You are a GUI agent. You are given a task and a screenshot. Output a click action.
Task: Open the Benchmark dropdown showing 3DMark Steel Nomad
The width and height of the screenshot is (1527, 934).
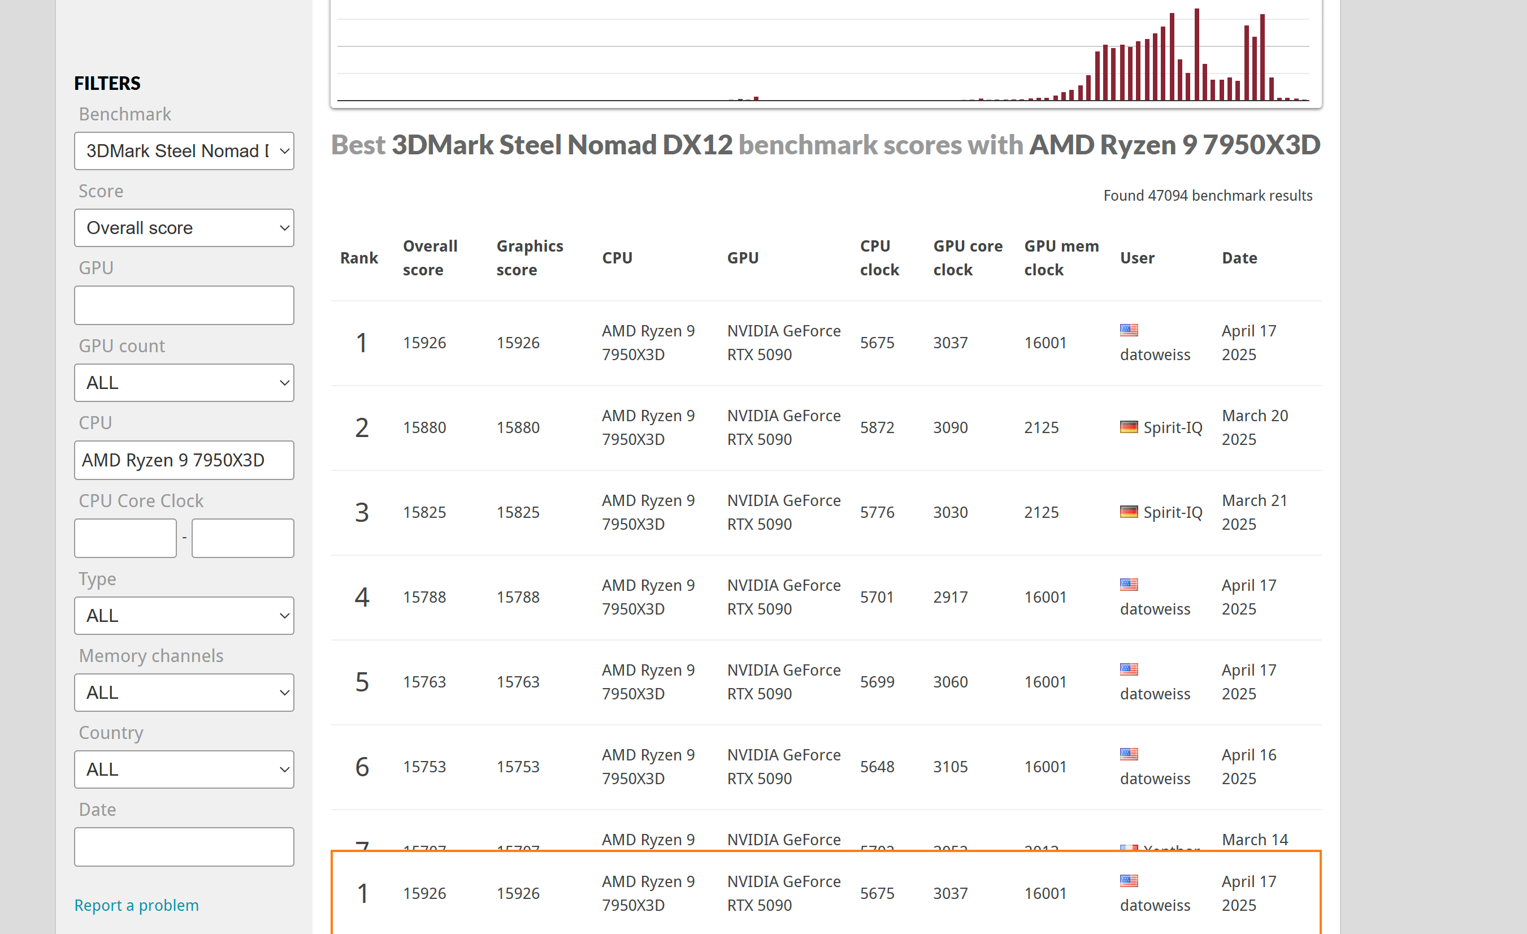click(184, 151)
